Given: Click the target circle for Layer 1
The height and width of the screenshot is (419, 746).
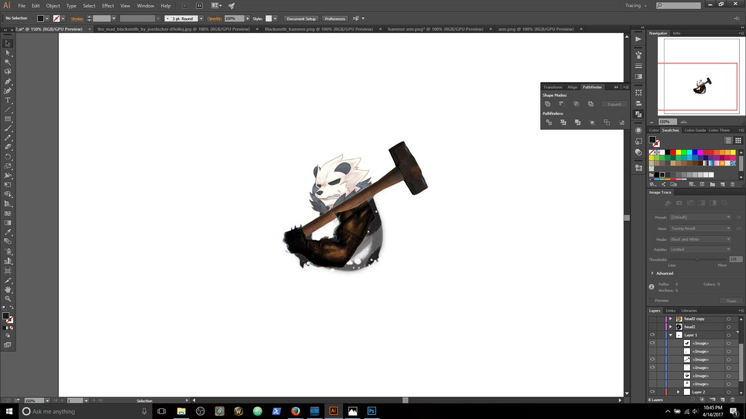Looking at the screenshot, I should 728,335.
